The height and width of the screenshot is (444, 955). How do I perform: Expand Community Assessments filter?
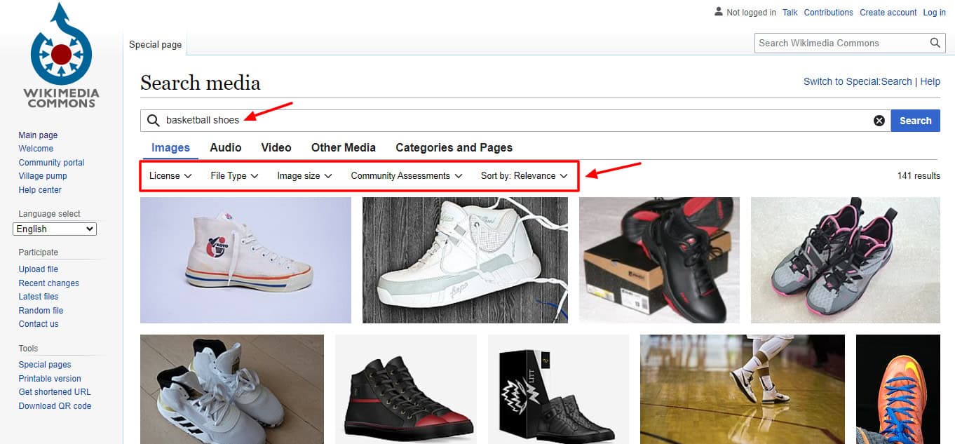[x=407, y=176]
